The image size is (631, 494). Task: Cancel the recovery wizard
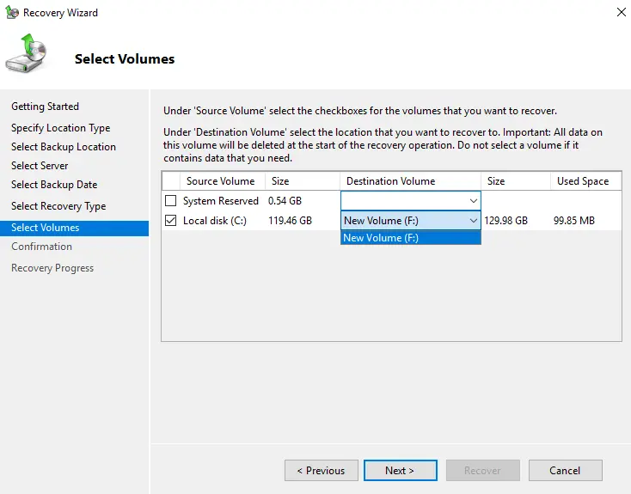[x=565, y=471]
